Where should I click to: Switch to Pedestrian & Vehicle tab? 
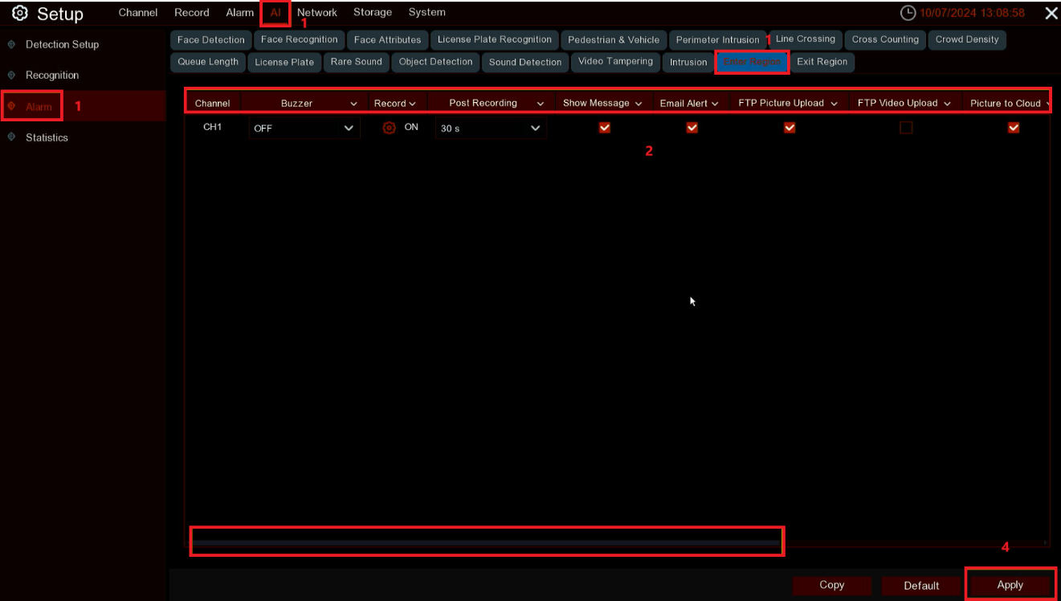tap(614, 40)
